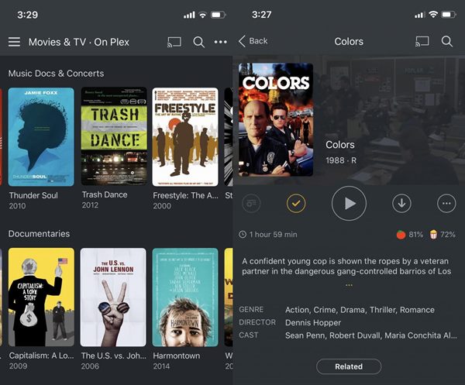Tap the cast icon on Movies & TV screen
This screenshot has width=465, height=385.
[174, 42]
